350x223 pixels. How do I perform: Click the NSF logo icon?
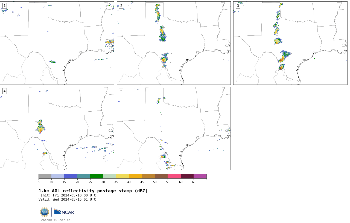tap(45, 212)
